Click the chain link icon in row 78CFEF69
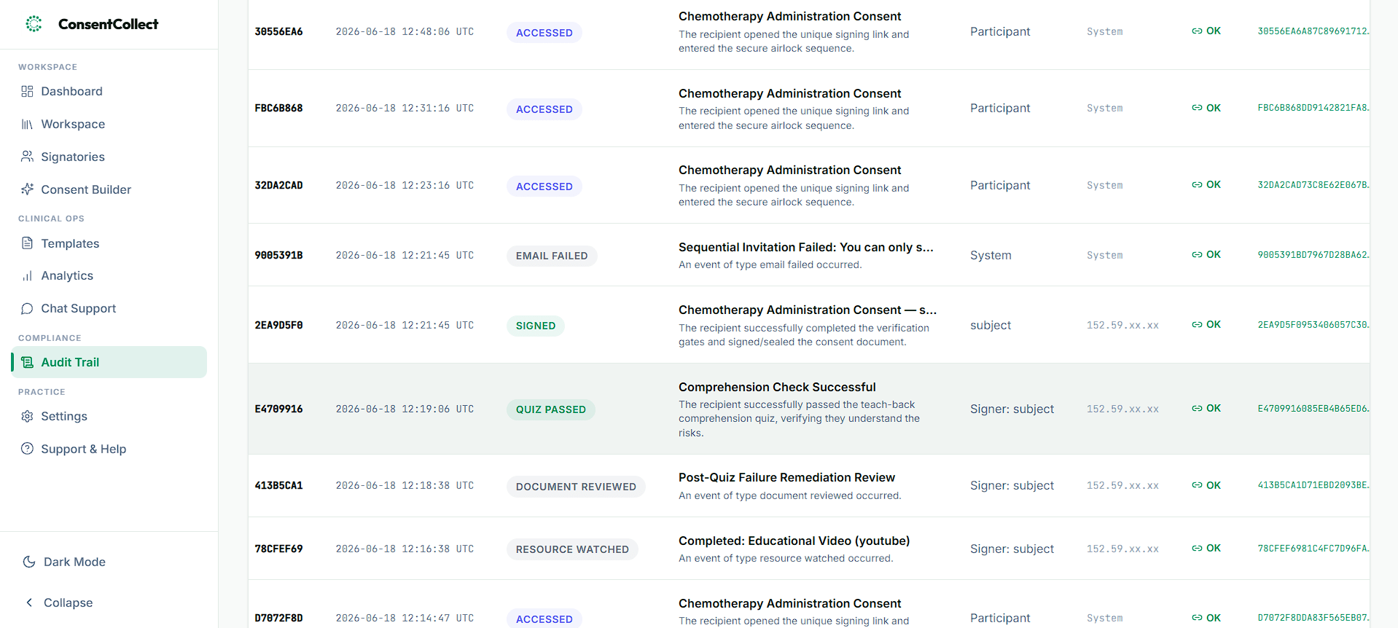Screen dimensions: 1398x628 1197,548
